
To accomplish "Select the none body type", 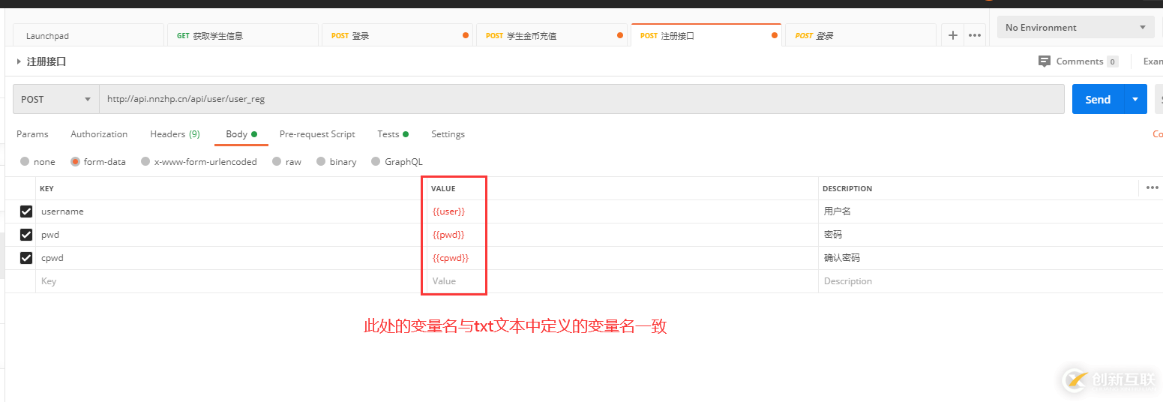I will (x=25, y=162).
